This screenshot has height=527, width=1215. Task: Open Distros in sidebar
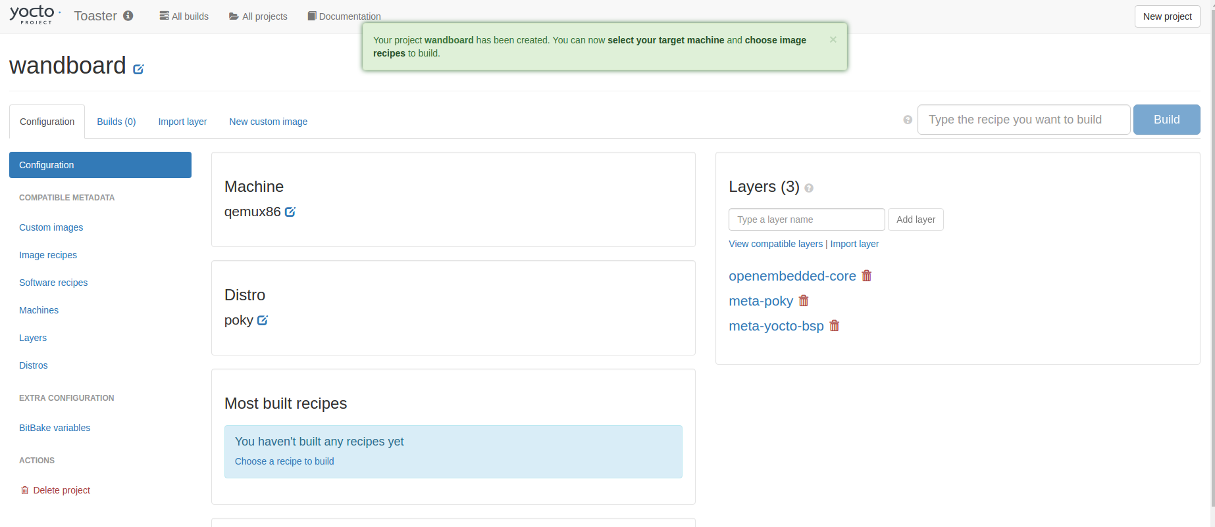click(34, 365)
